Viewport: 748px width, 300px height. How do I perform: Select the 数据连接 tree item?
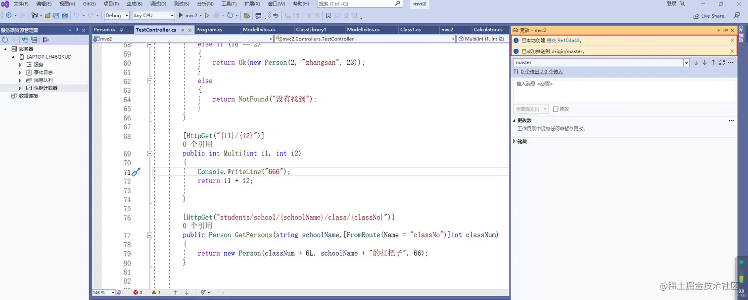28,96
